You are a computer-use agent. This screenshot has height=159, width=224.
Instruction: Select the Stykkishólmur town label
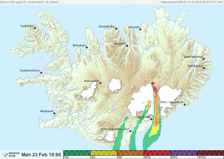pyautogui.click(x=30, y=71)
